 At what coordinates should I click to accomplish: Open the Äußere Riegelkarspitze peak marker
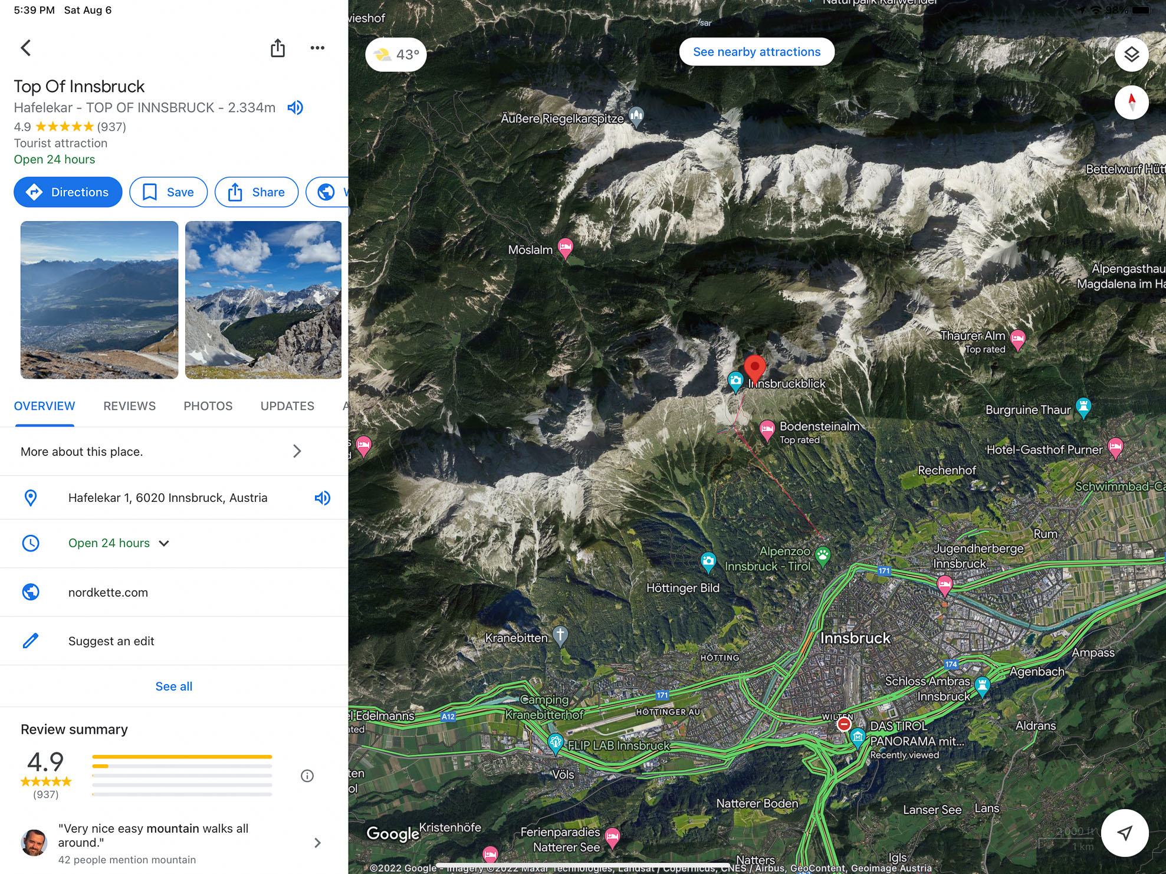tap(636, 116)
